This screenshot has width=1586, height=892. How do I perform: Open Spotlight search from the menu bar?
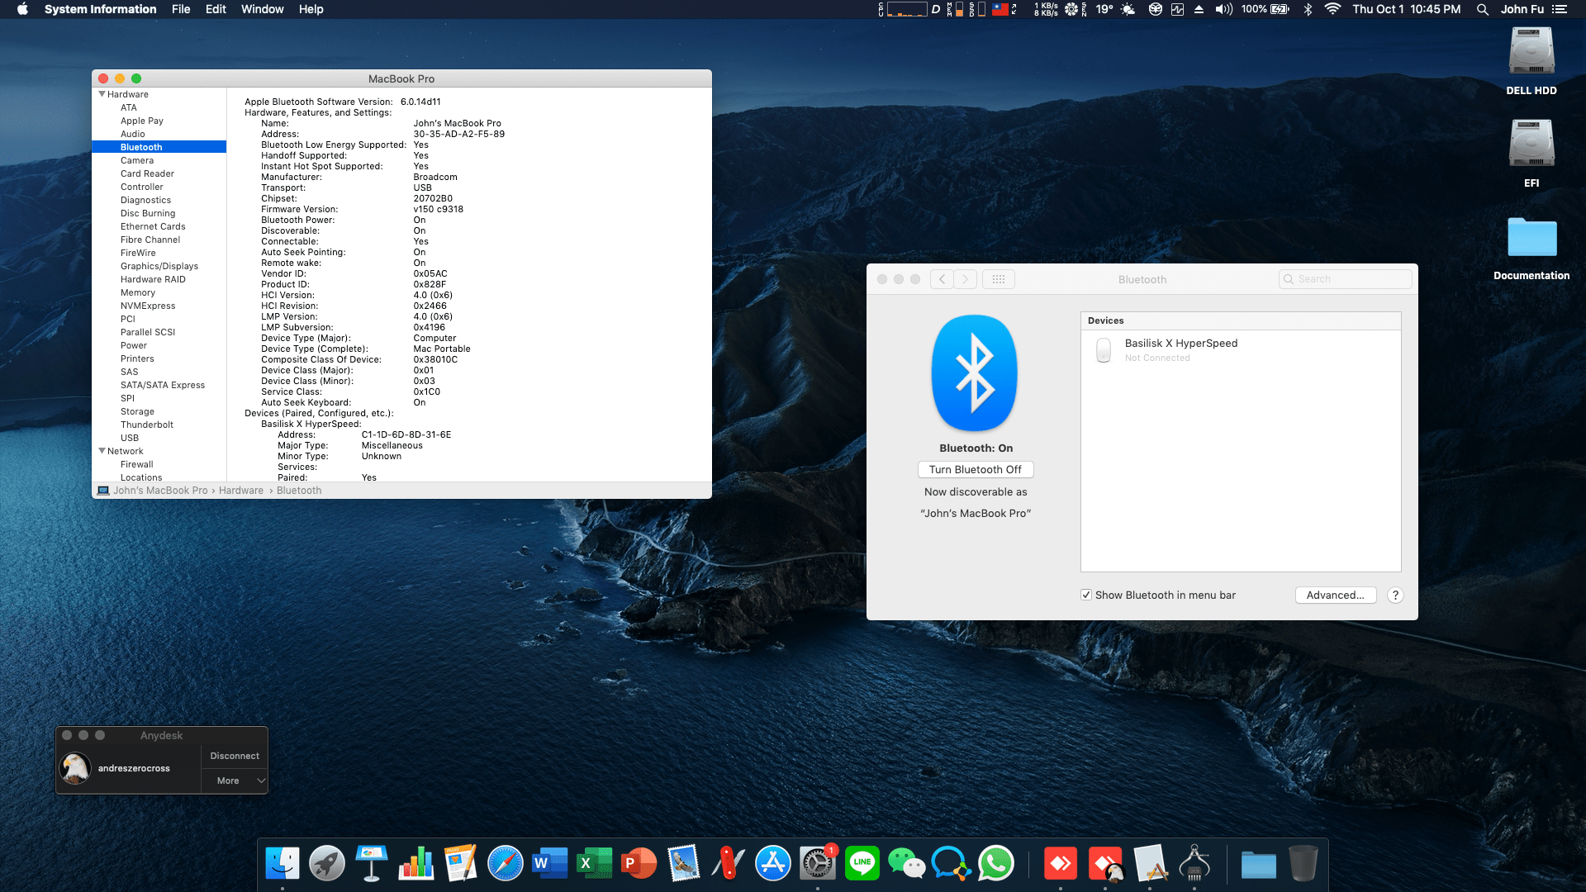point(1481,9)
